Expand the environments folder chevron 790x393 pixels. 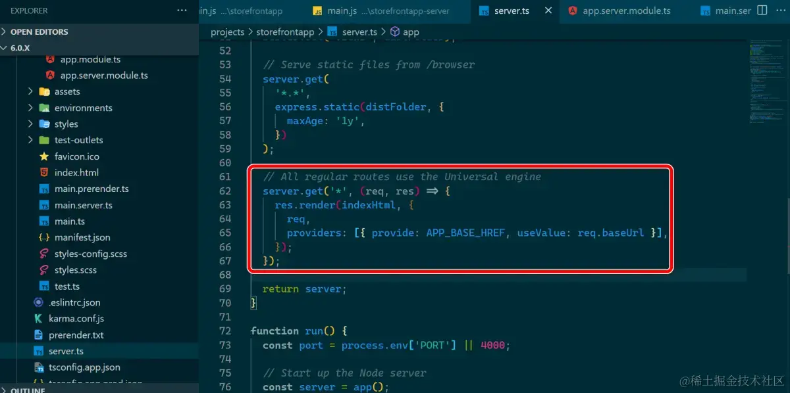pyautogui.click(x=30, y=108)
